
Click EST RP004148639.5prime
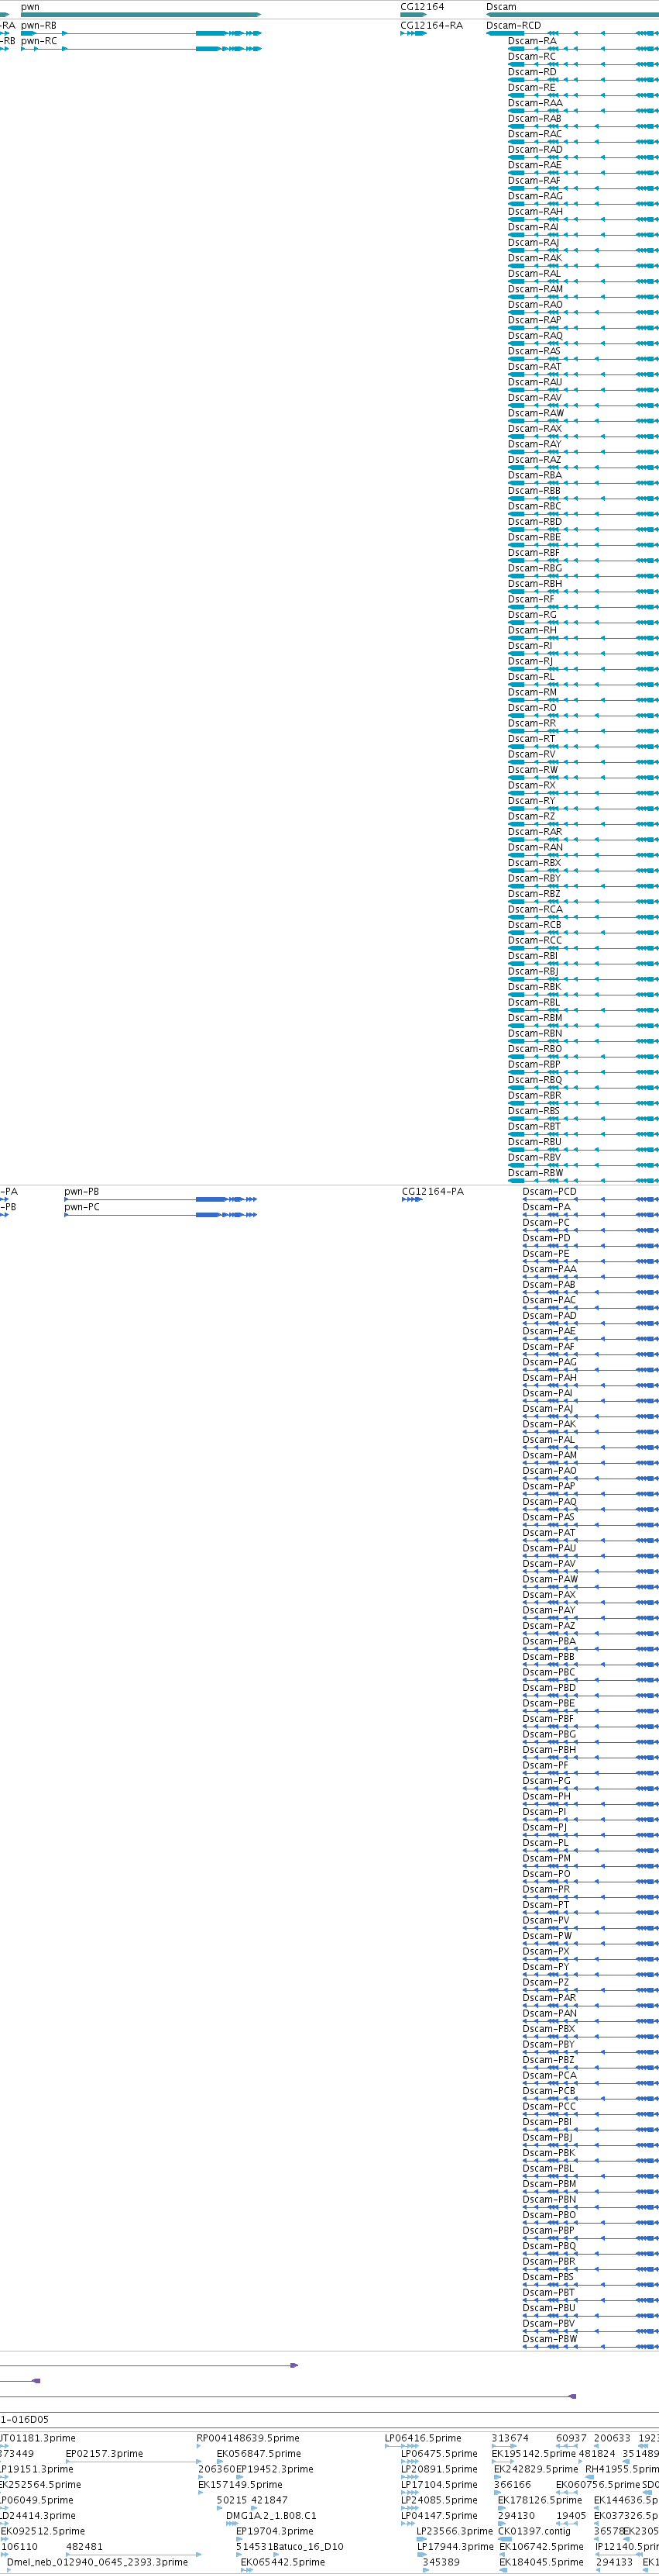pos(248,2438)
